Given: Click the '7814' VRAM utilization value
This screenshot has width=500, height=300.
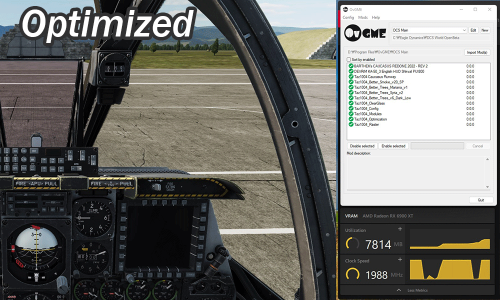Looking at the screenshot, I should pos(378,244).
